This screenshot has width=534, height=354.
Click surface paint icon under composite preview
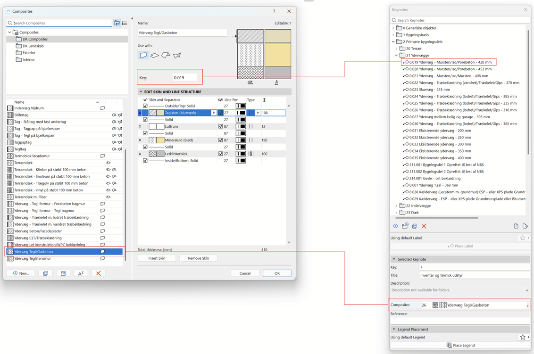pos(276,82)
